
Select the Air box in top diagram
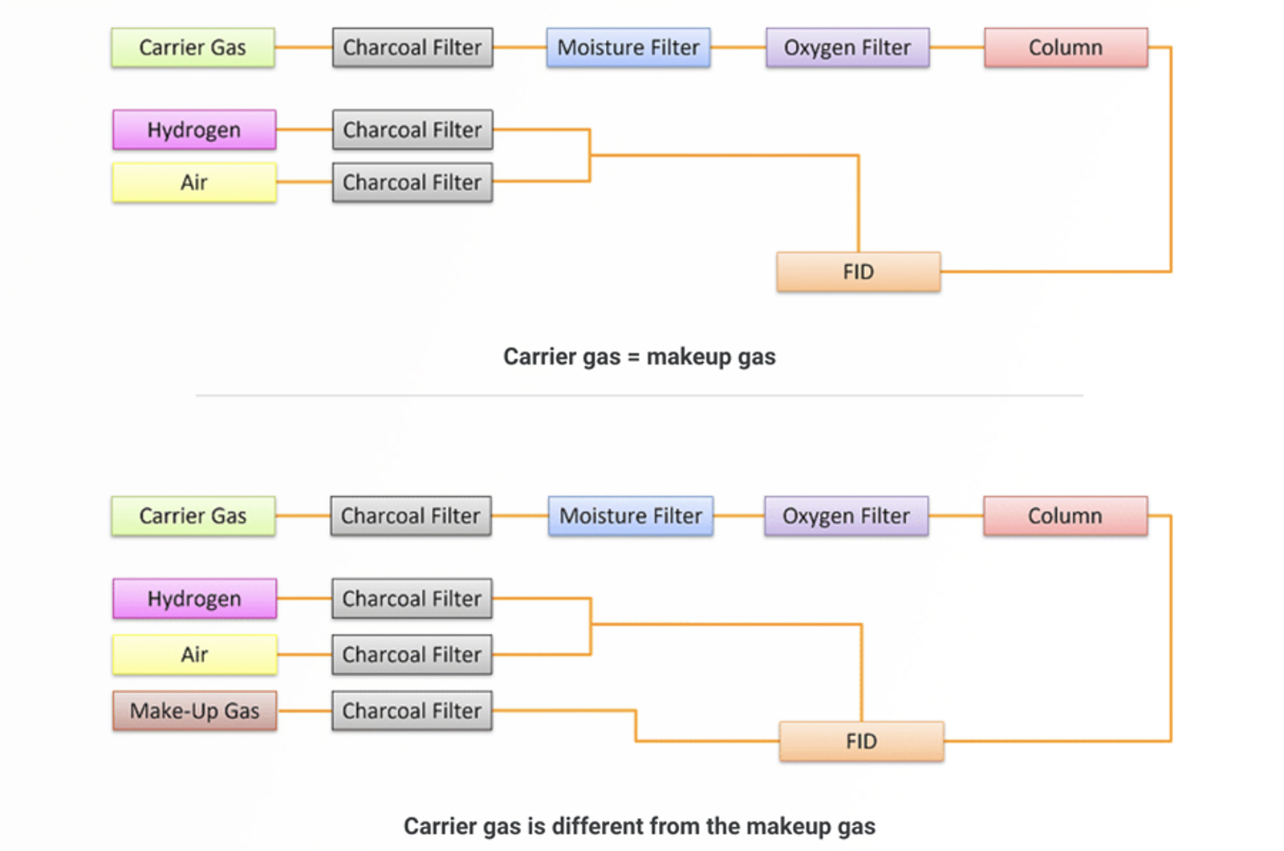(x=194, y=183)
